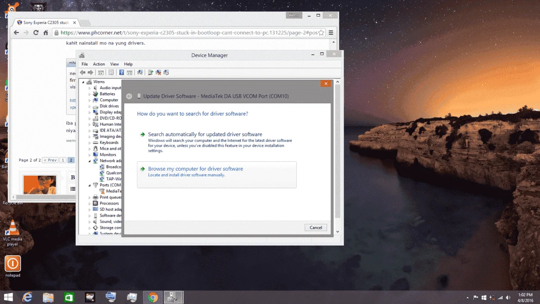Click the Keyboards device icon
This screenshot has height=304, width=540.
(x=95, y=143)
